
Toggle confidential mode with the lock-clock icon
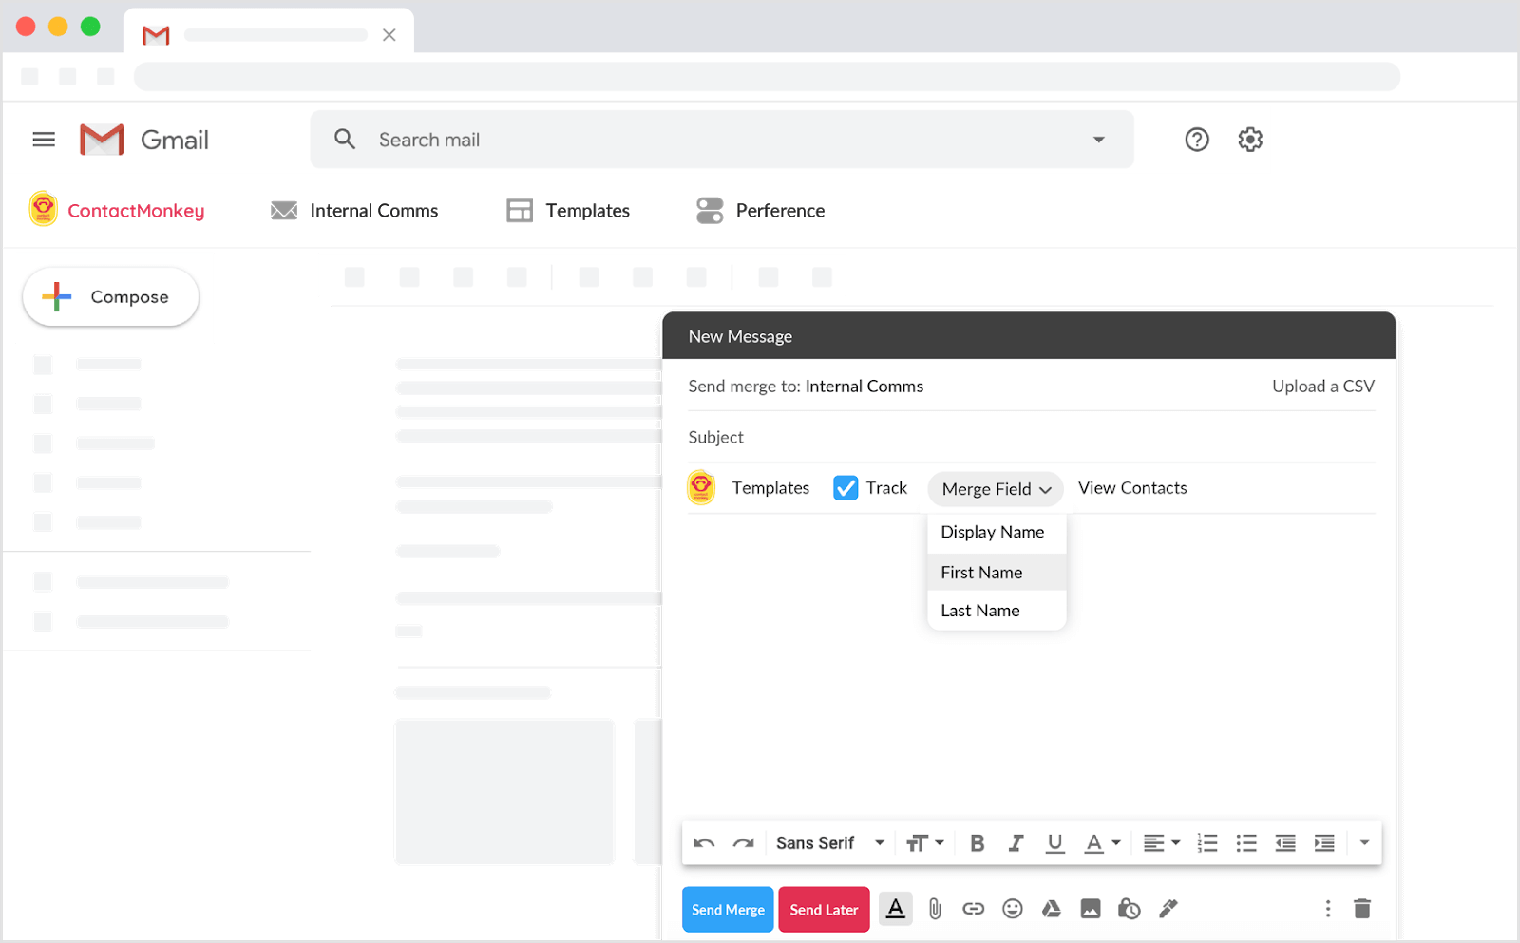click(x=1129, y=909)
